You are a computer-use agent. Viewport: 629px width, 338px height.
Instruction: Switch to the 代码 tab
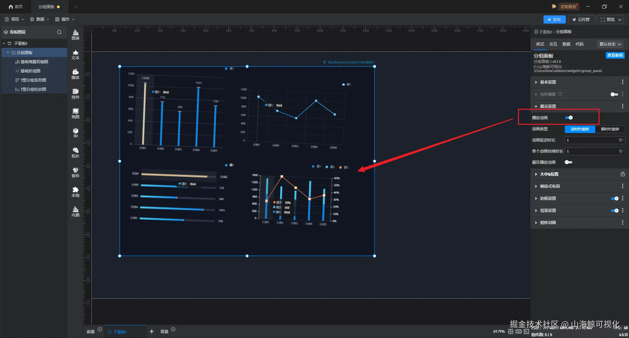tap(580, 44)
